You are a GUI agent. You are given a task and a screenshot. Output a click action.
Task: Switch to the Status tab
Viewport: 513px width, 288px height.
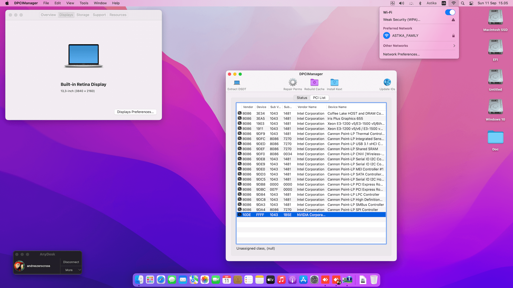coord(302,98)
